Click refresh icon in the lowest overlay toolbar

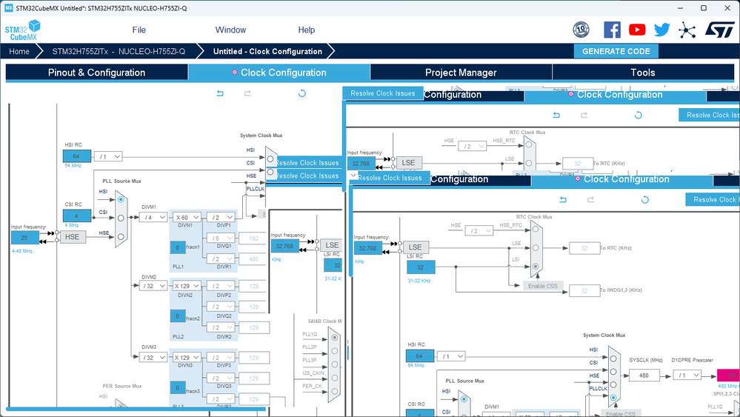pyautogui.click(x=644, y=199)
